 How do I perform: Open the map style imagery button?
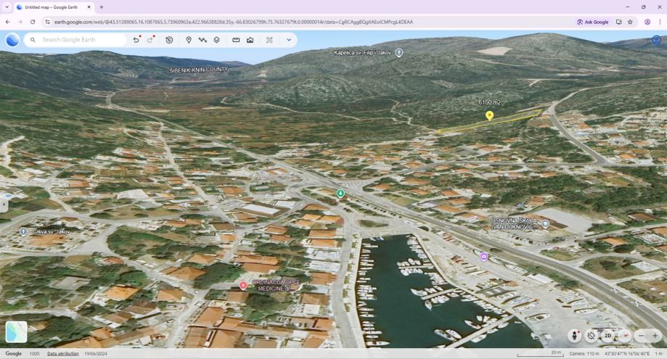click(x=250, y=39)
